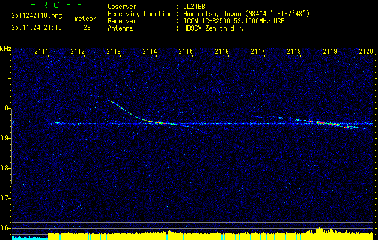Jump to the 2113 time marker
This screenshot has width=378, height=240.
114,52
